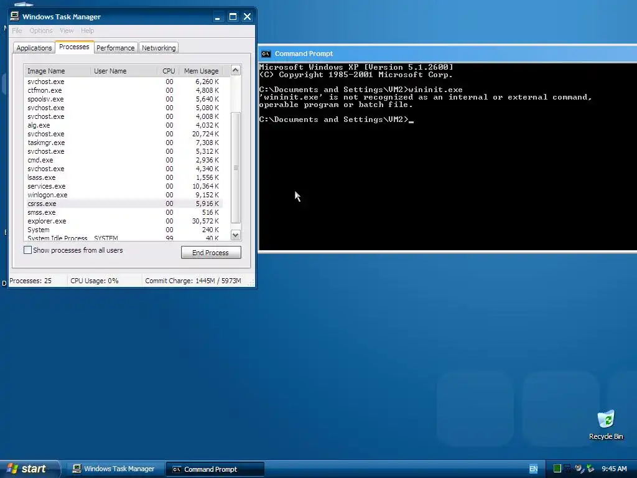Click the process list scrollbar thumb
Viewport: 637px width, 478px height.
pos(236,167)
